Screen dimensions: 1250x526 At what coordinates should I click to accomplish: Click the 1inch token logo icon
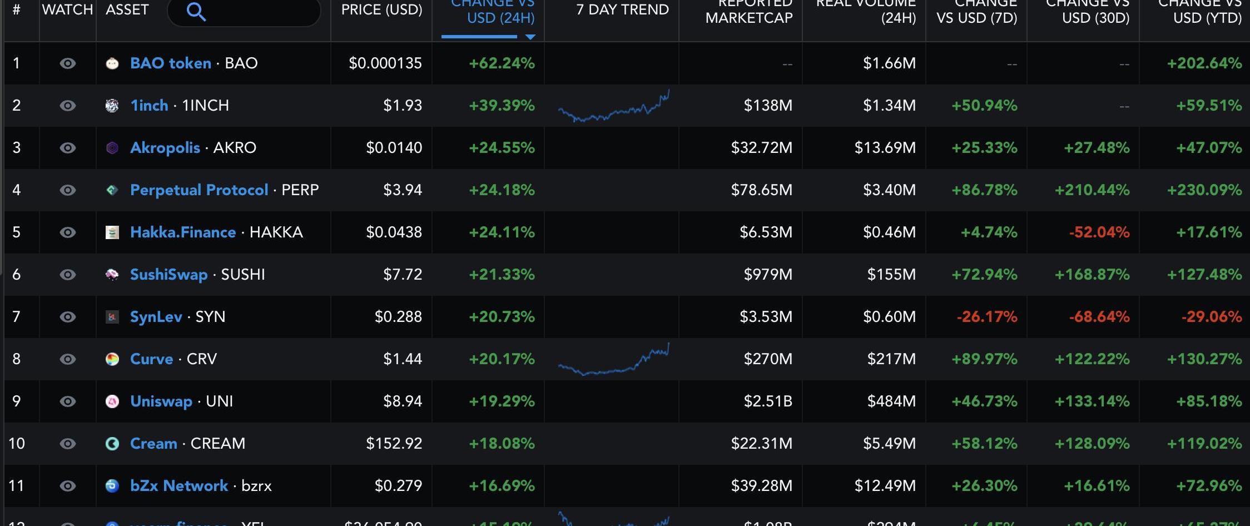click(112, 106)
